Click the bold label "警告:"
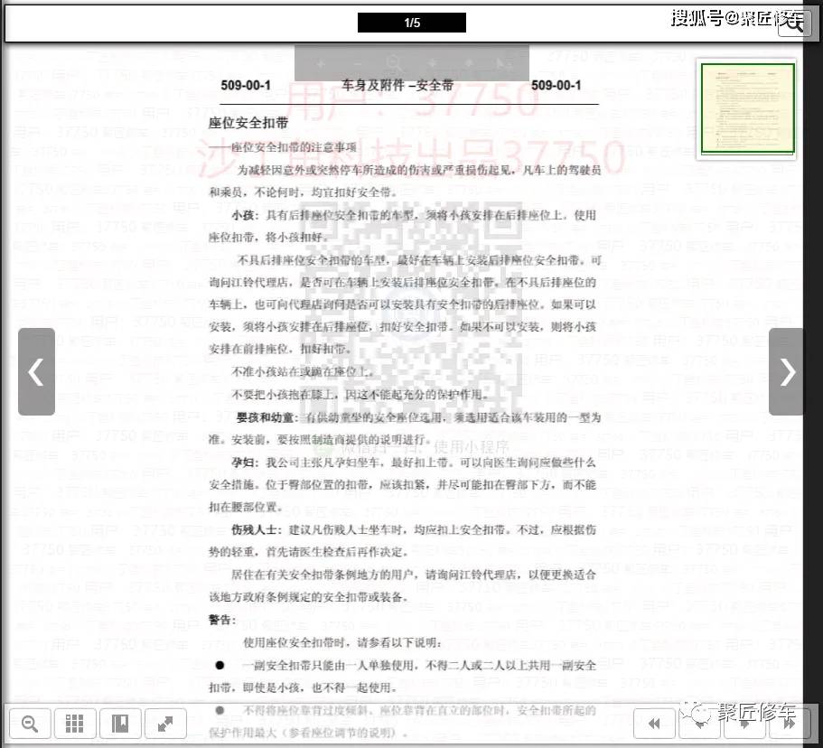 pos(222,620)
